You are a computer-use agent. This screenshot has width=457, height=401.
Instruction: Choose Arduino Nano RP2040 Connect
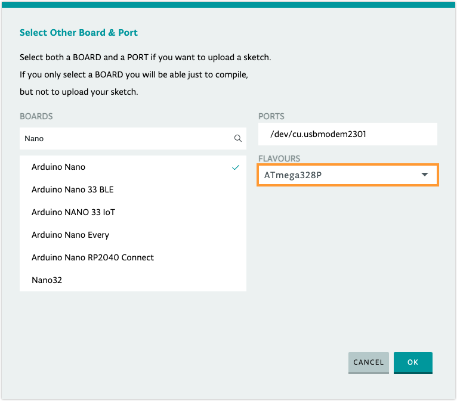[x=92, y=257]
